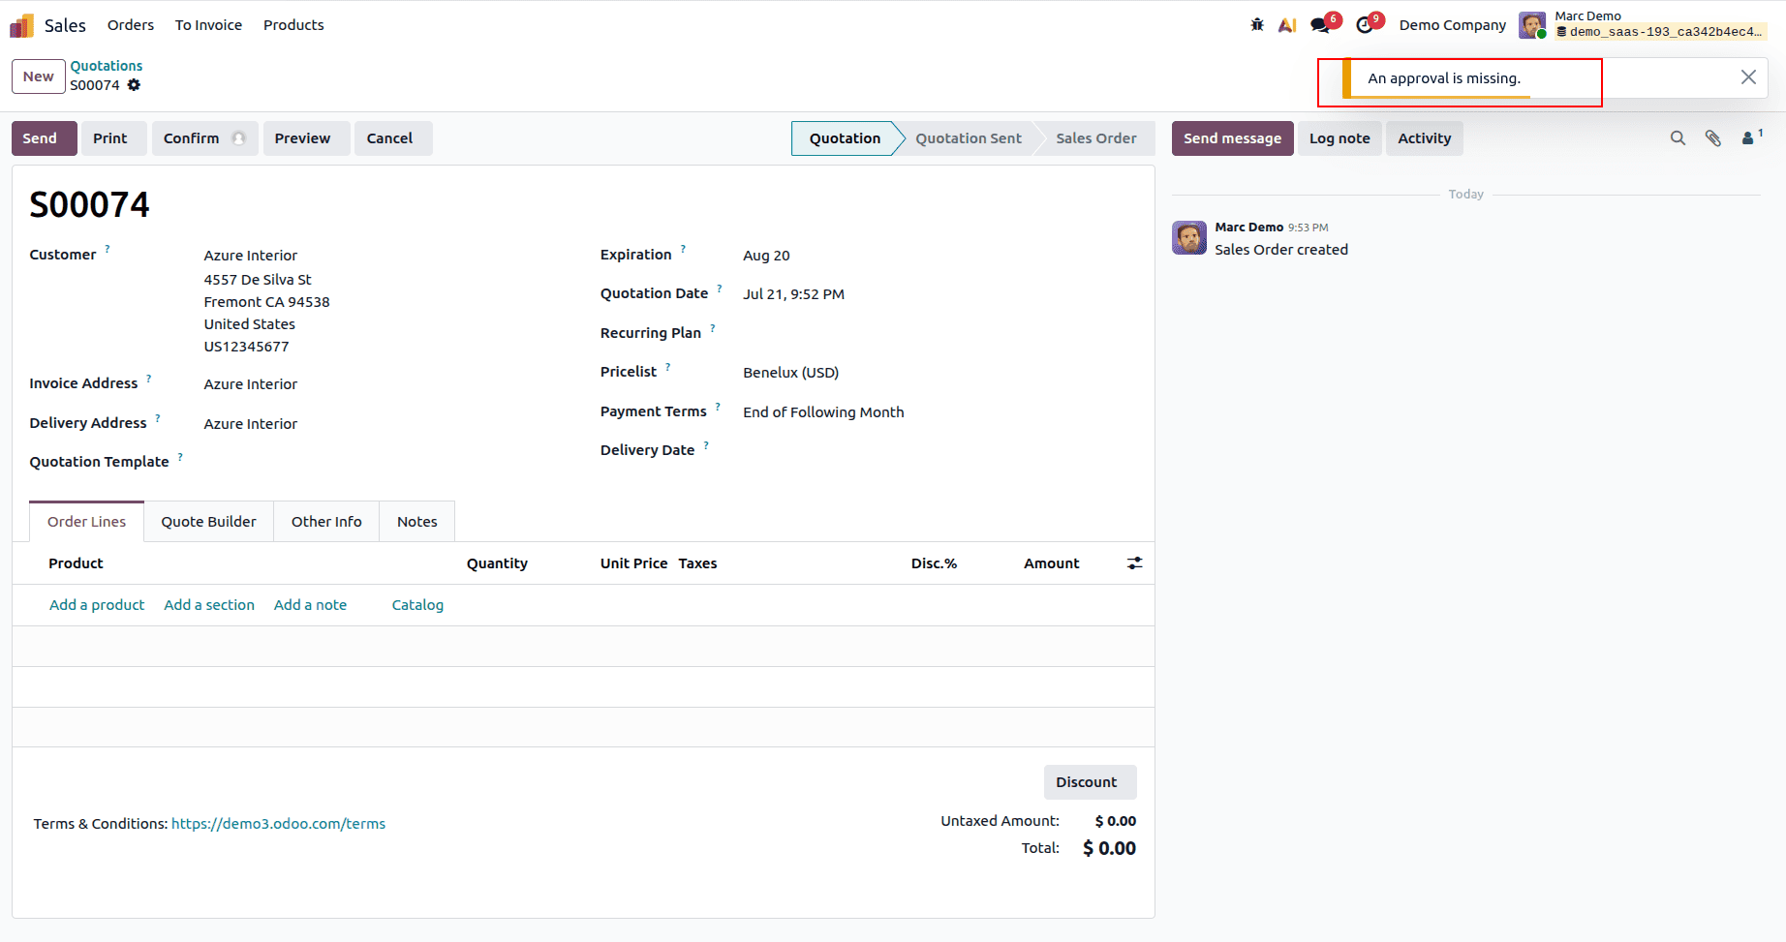Schedule an Activity

click(1424, 138)
